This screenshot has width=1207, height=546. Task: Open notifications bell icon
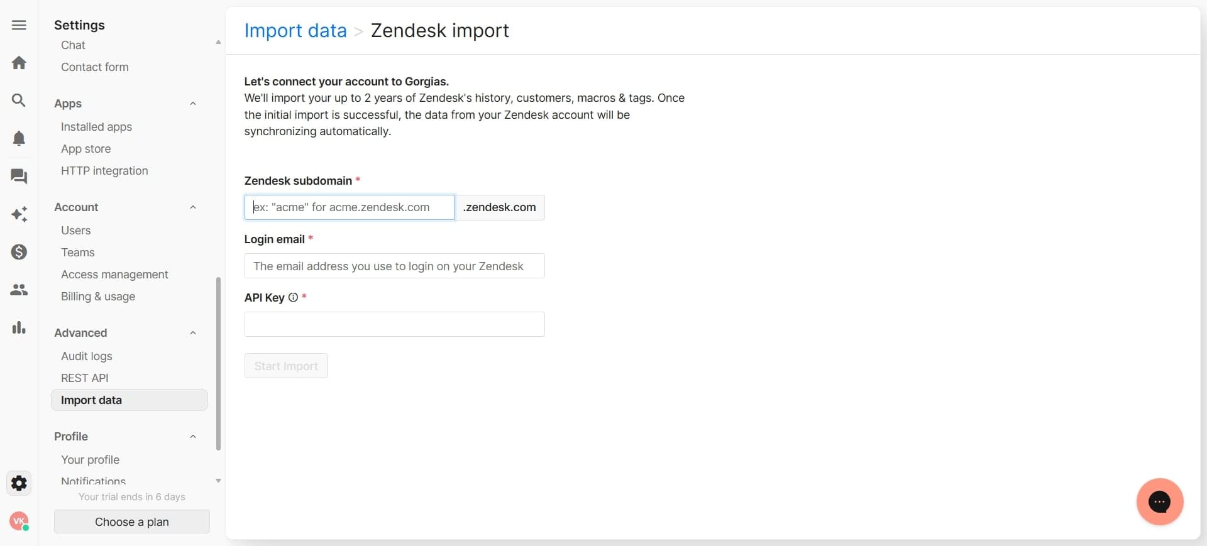[19, 138]
